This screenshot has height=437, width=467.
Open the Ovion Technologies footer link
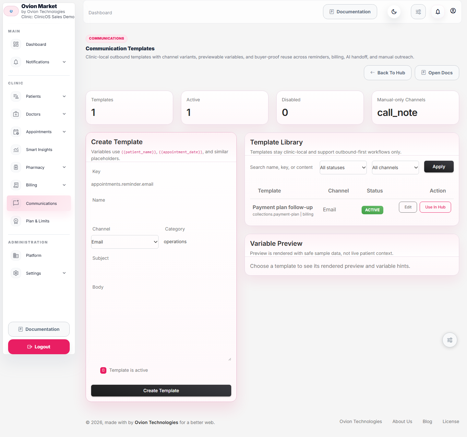click(361, 421)
